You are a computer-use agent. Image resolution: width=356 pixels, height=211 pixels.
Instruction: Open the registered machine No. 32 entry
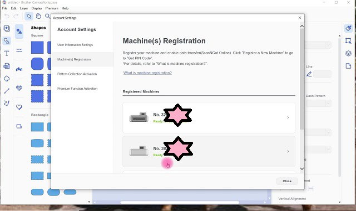pos(209,117)
